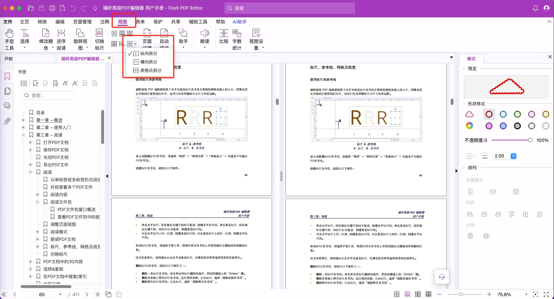The height and width of the screenshot is (299, 554).
Task: Open the comments panel in sidebar
Action: pos(7,106)
